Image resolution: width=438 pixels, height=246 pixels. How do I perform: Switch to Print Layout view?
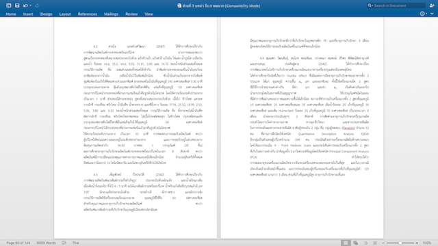(x=346, y=243)
